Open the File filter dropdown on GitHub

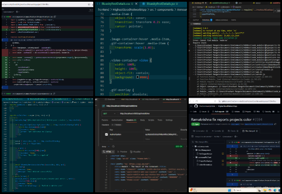pos(217,136)
